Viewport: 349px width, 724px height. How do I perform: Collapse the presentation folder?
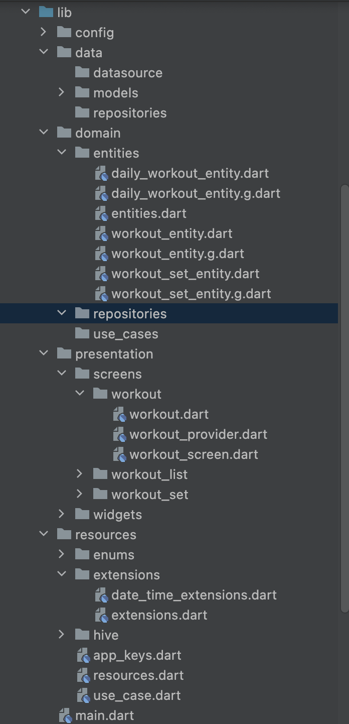pos(44,354)
